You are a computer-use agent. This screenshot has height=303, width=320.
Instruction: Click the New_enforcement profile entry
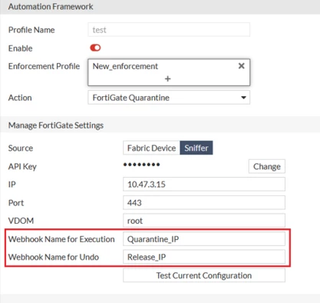click(125, 66)
